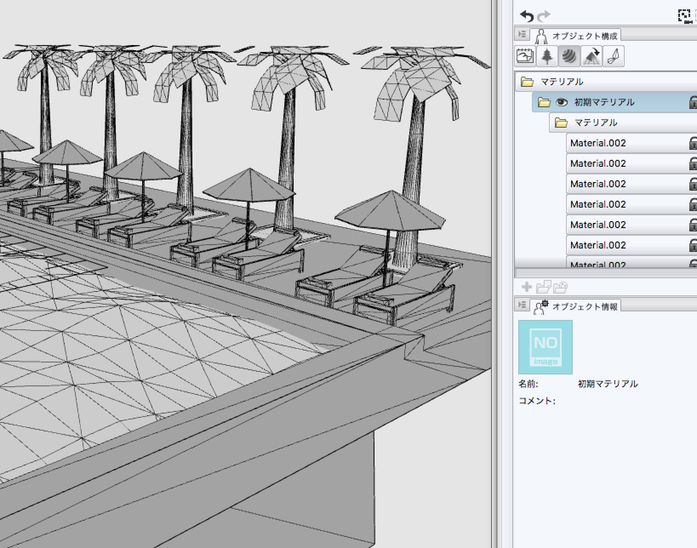The image size is (697, 548).
Task: Open the layout calendar-style icon button
Action: [x=525, y=56]
